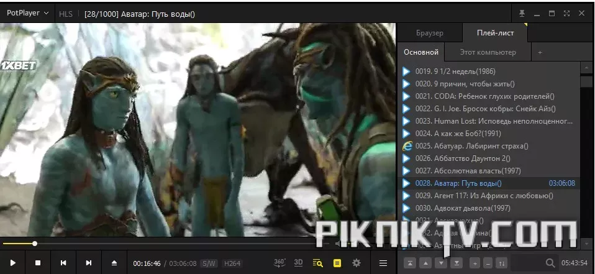Move the selected item to the playlist bottom
Screen dimensions: 595x274
pos(456,263)
